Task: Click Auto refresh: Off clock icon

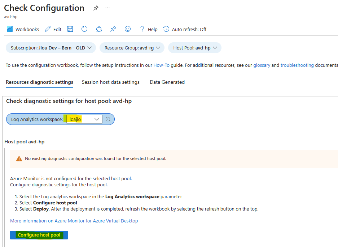Action: 166,29
